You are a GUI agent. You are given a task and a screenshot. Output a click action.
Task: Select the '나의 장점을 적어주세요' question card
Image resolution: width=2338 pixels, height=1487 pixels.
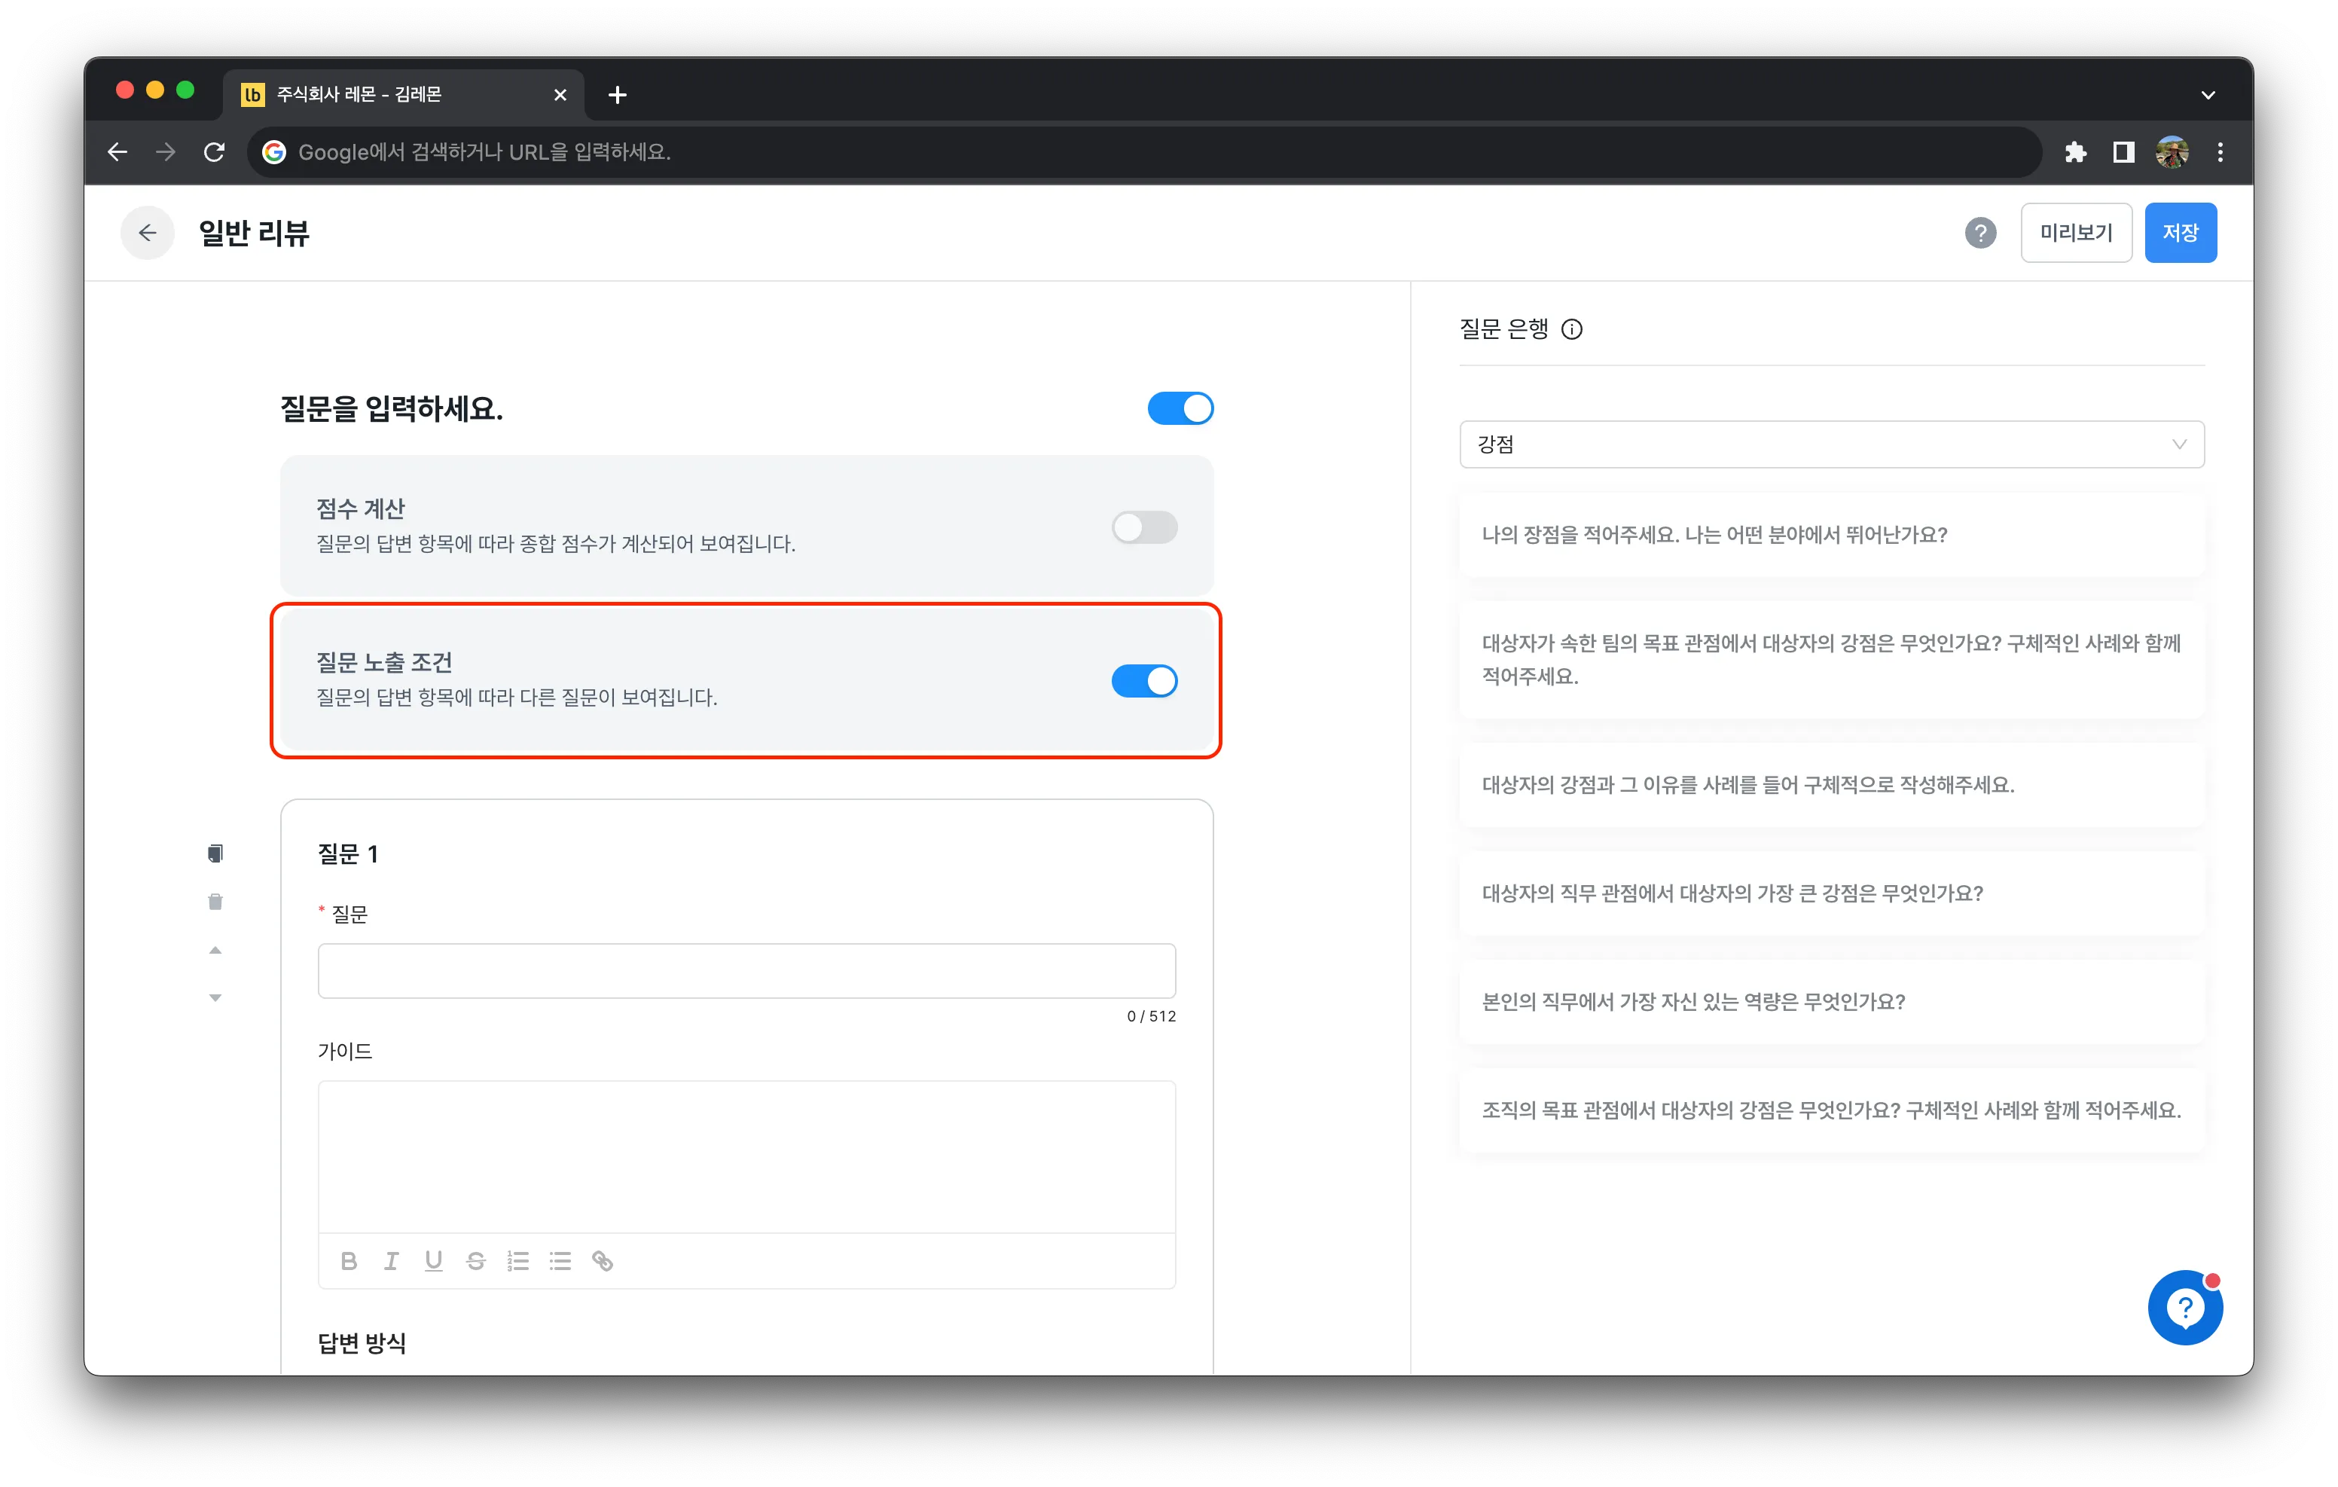coord(1831,534)
